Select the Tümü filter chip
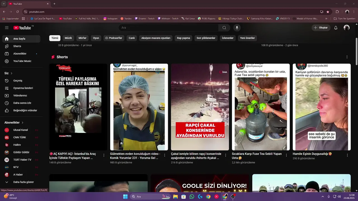358x201 pixels. [x=55, y=38]
